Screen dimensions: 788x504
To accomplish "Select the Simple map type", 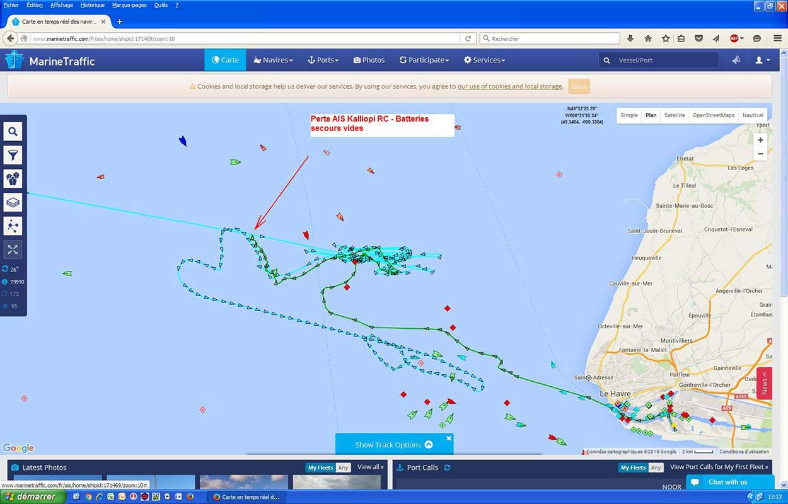I will click(629, 115).
